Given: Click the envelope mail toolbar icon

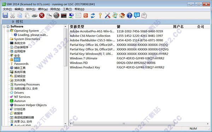Looking at the screenshot, I should click(x=144, y=16).
